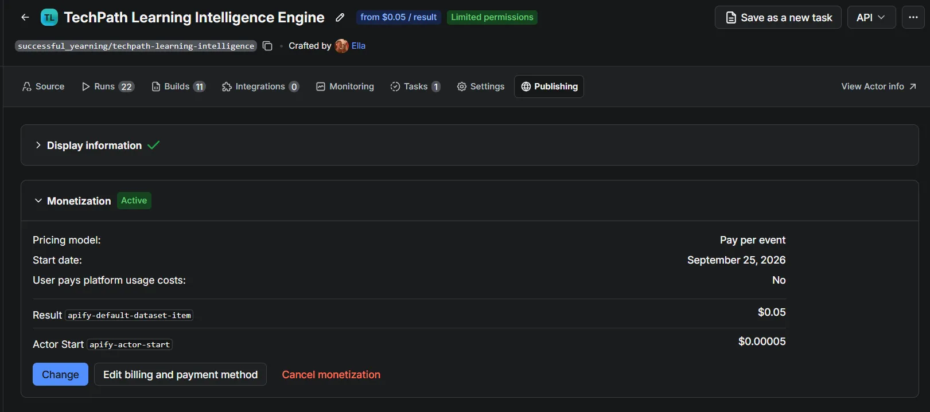930x412 pixels.
Task: Click the Runs count badge 22
Action: [126, 87]
